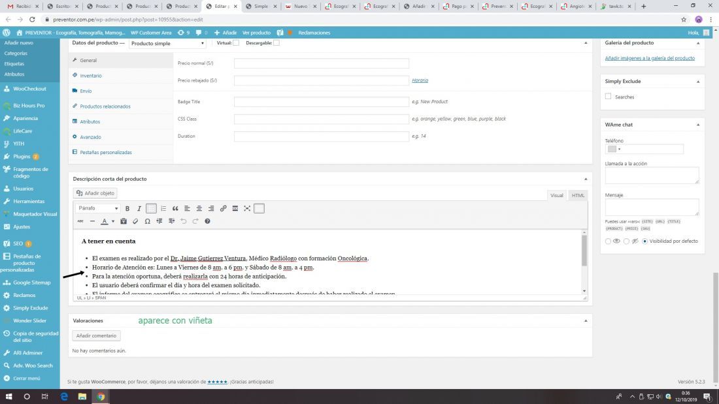Reload the browser page

click(32, 19)
